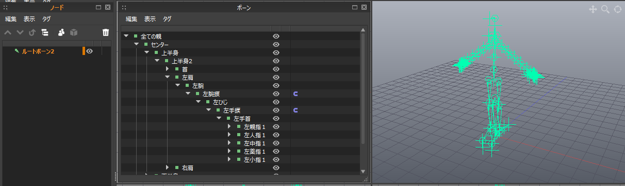Click the bone icon beside ルートボーン2

tap(17, 51)
